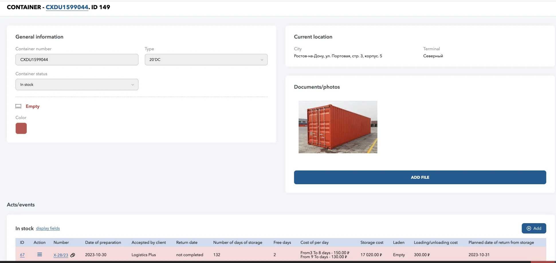Open the orange container photo thumbnail

338,127
